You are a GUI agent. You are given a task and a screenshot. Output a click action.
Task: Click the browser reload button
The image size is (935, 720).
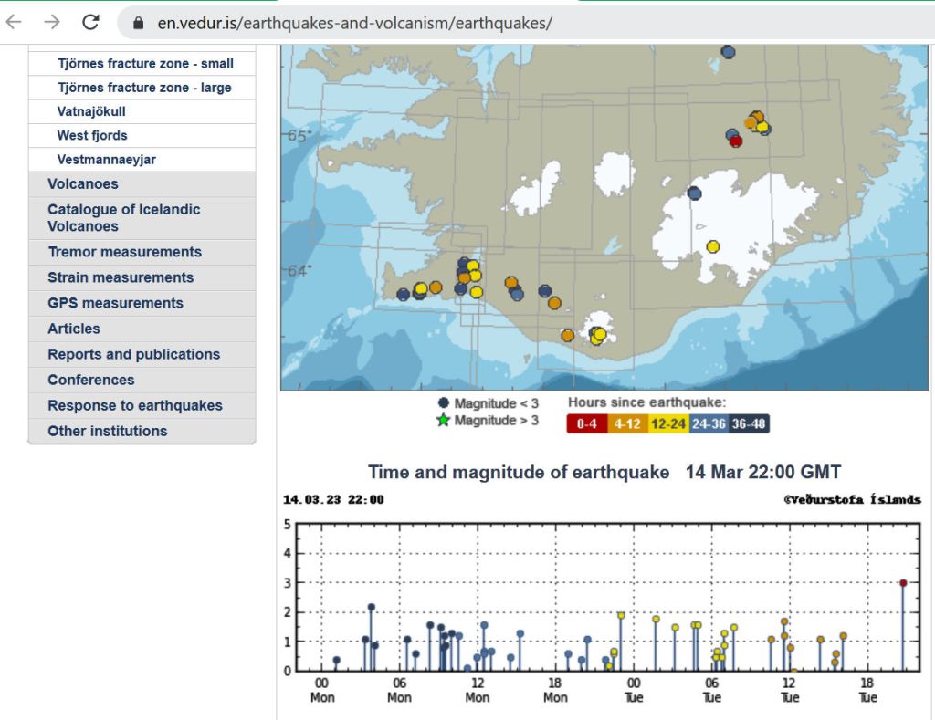tap(90, 22)
